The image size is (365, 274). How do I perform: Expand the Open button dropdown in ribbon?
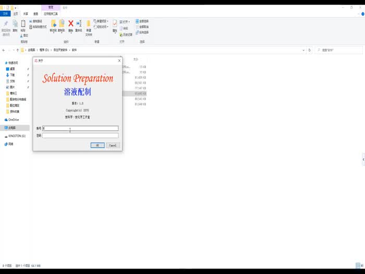tap(130, 21)
